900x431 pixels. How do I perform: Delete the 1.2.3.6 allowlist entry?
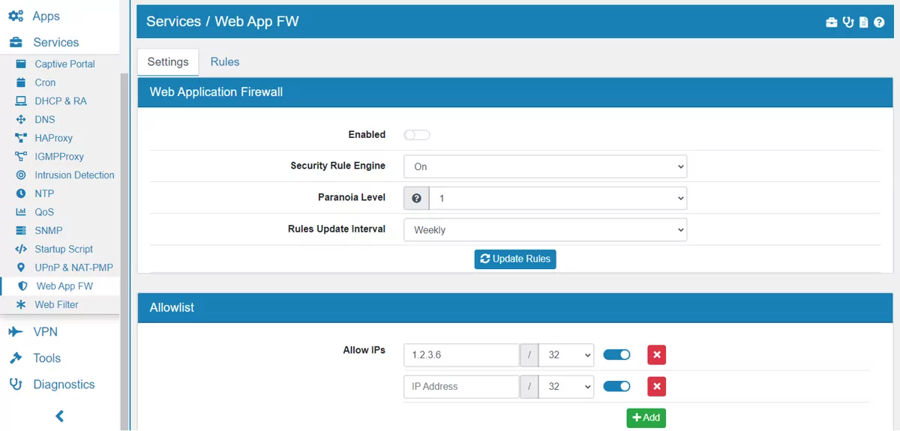pos(657,355)
